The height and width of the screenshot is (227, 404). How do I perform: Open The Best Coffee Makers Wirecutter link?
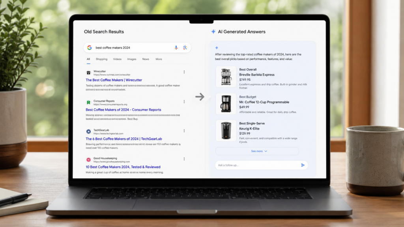[x=114, y=80]
